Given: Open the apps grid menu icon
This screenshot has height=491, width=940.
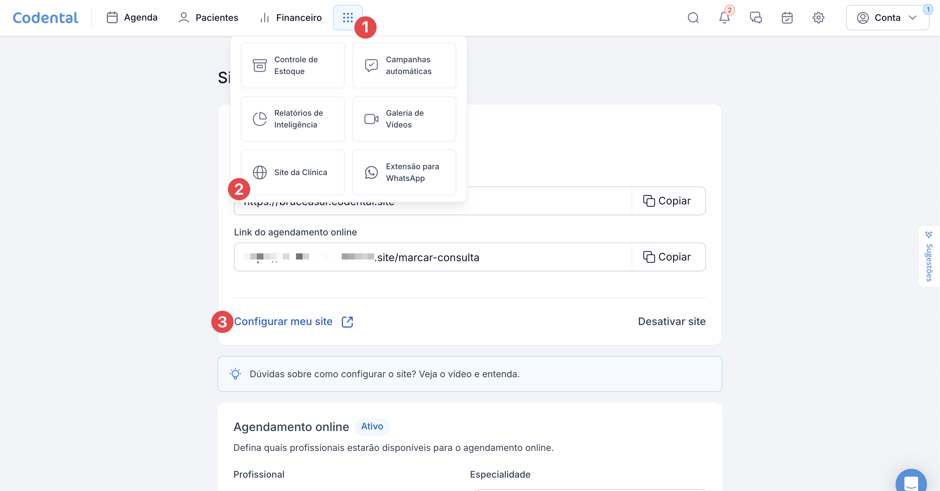Looking at the screenshot, I should [347, 18].
